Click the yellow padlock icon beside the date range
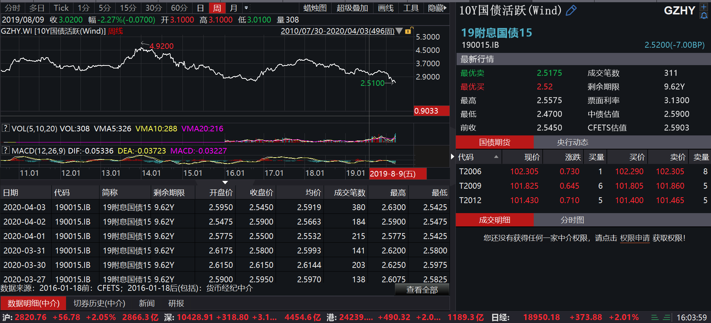Screen dimensions: 711x323 [x=409, y=31]
